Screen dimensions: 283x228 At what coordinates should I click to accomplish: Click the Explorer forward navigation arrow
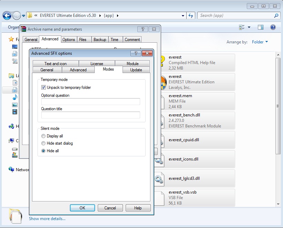click(17, 16)
